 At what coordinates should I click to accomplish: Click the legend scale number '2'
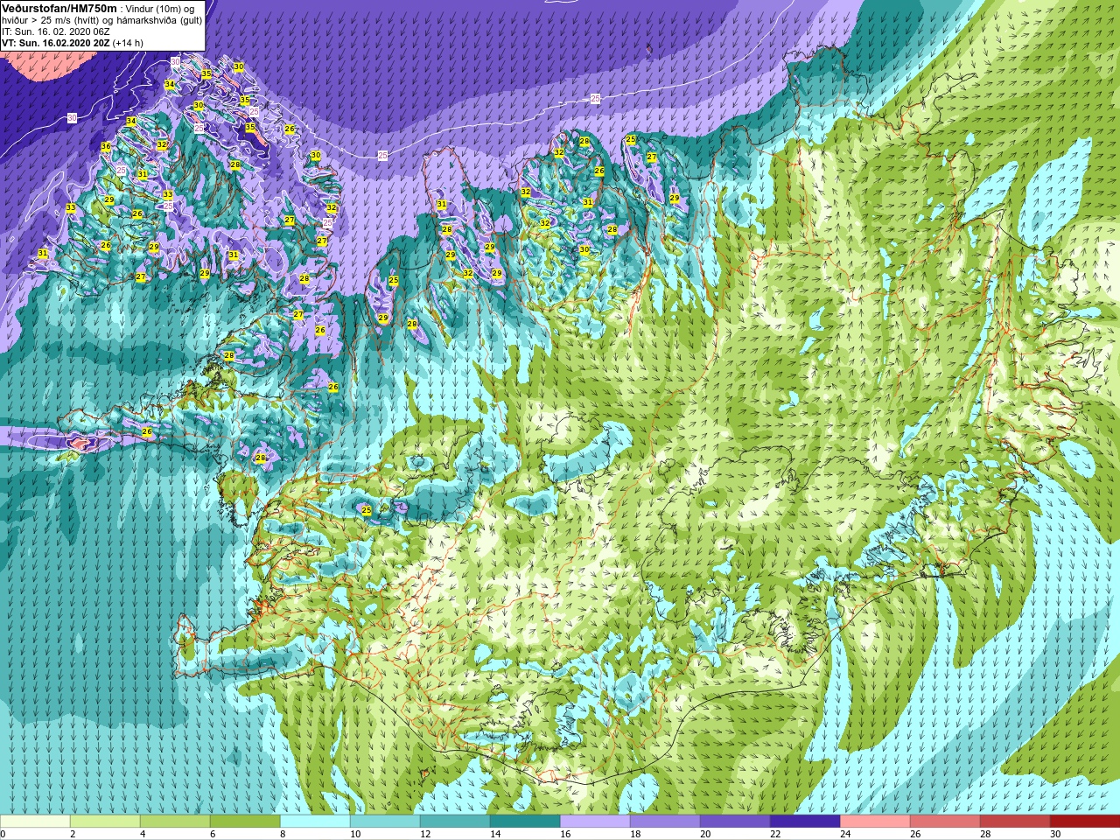(x=73, y=834)
